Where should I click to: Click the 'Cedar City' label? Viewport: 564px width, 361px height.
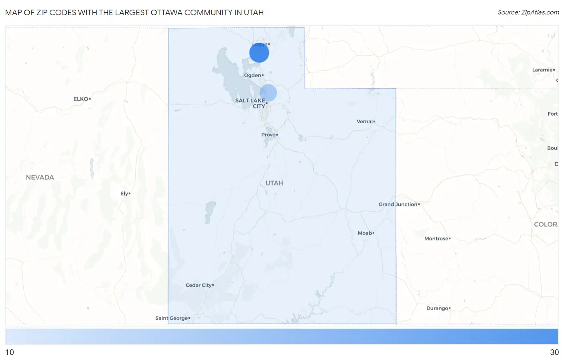[x=199, y=285]
